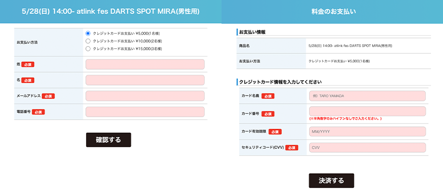The height and width of the screenshot is (195, 443).
Task: Click the 確認する button
Action: pyautogui.click(x=108, y=140)
